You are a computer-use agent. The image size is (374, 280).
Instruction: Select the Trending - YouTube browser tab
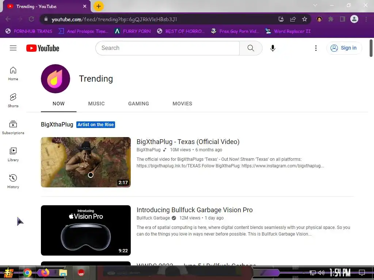47,7
